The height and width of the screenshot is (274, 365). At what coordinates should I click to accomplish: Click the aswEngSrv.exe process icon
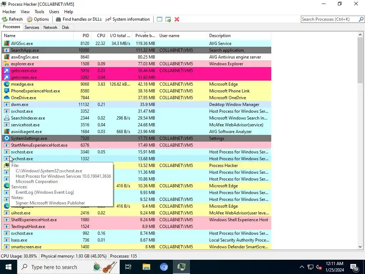pos(7,57)
